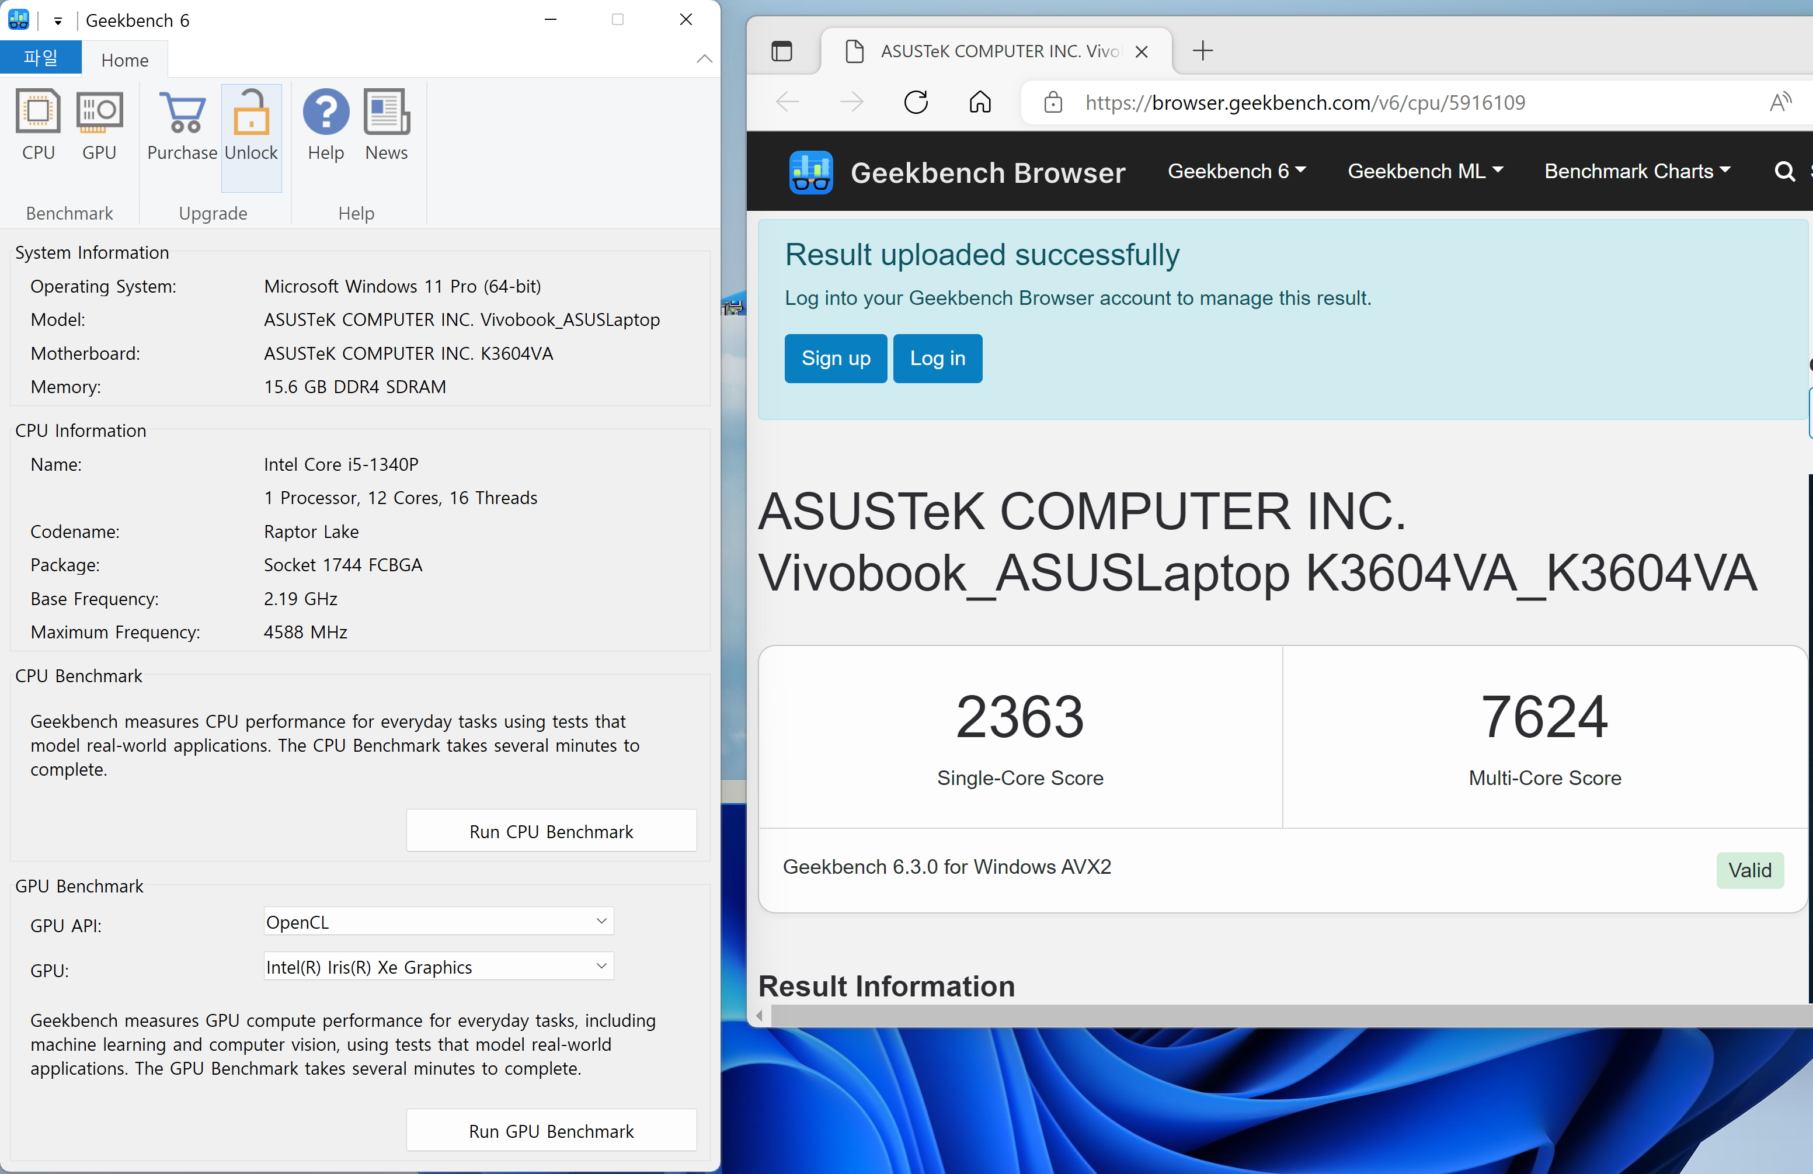Click the CPU benchmark ribbon icon
This screenshot has height=1174, width=1813.
[x=38, y=126]
